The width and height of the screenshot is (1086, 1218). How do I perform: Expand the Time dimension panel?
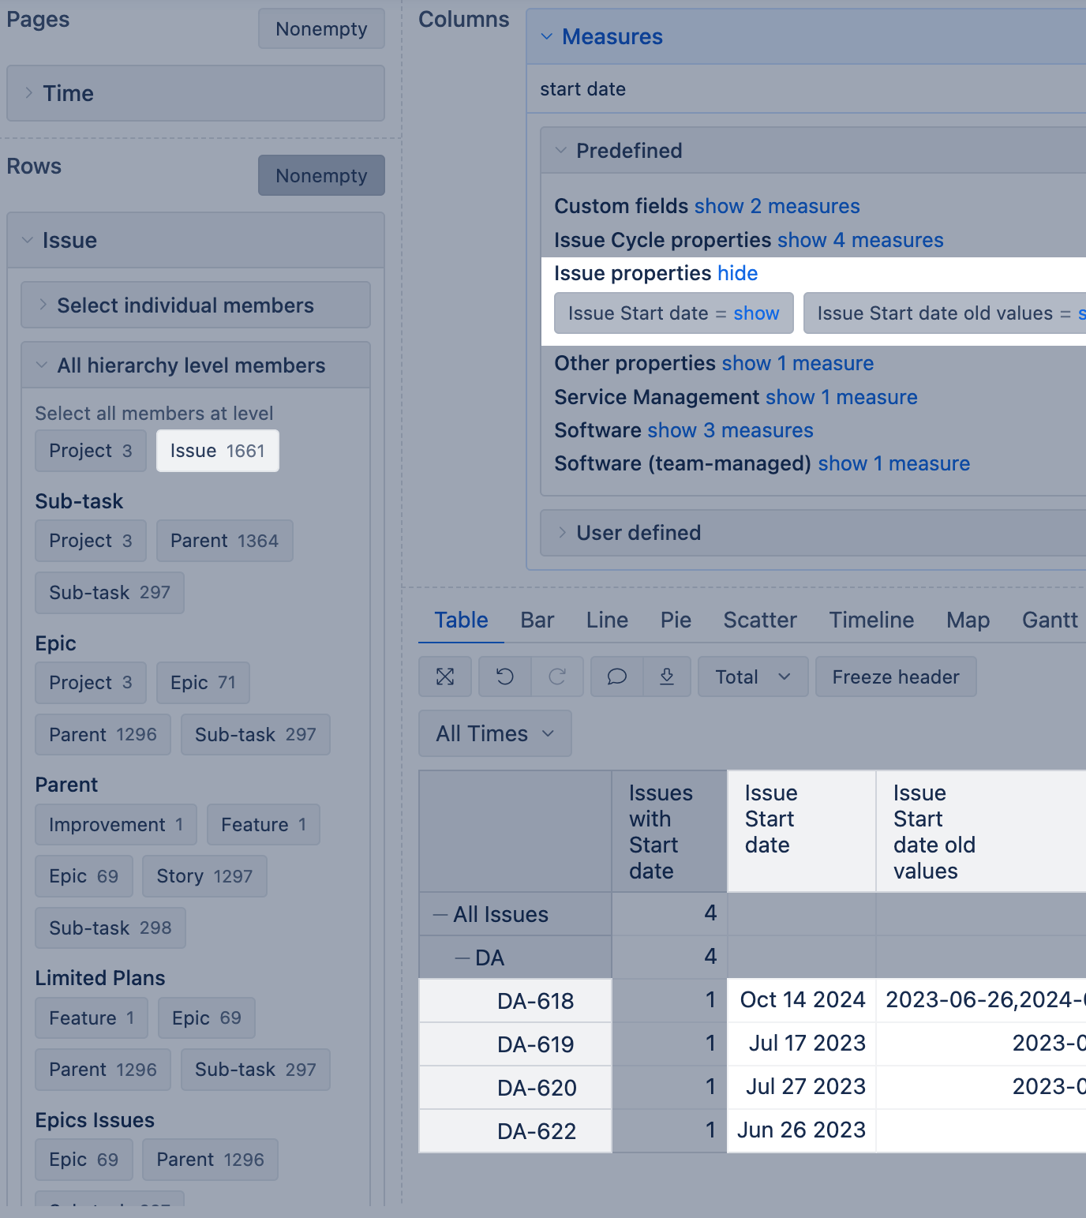point(196,93)
